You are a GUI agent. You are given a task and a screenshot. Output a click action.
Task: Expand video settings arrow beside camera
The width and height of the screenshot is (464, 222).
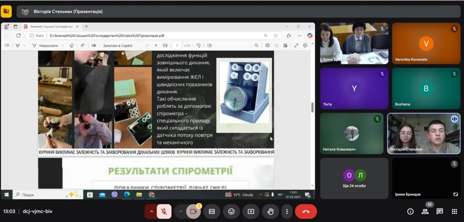tap(181, 211)
